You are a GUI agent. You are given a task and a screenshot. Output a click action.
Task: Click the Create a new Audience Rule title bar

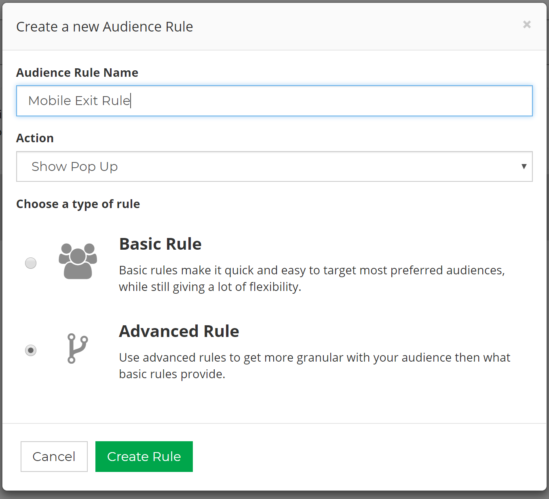[x=104, y=26]
